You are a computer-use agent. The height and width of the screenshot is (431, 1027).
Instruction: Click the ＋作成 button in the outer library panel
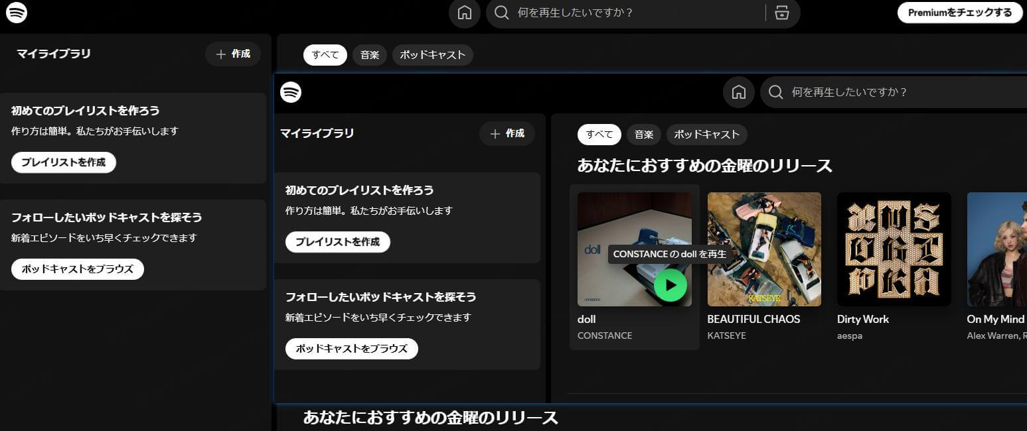[233, 54]
